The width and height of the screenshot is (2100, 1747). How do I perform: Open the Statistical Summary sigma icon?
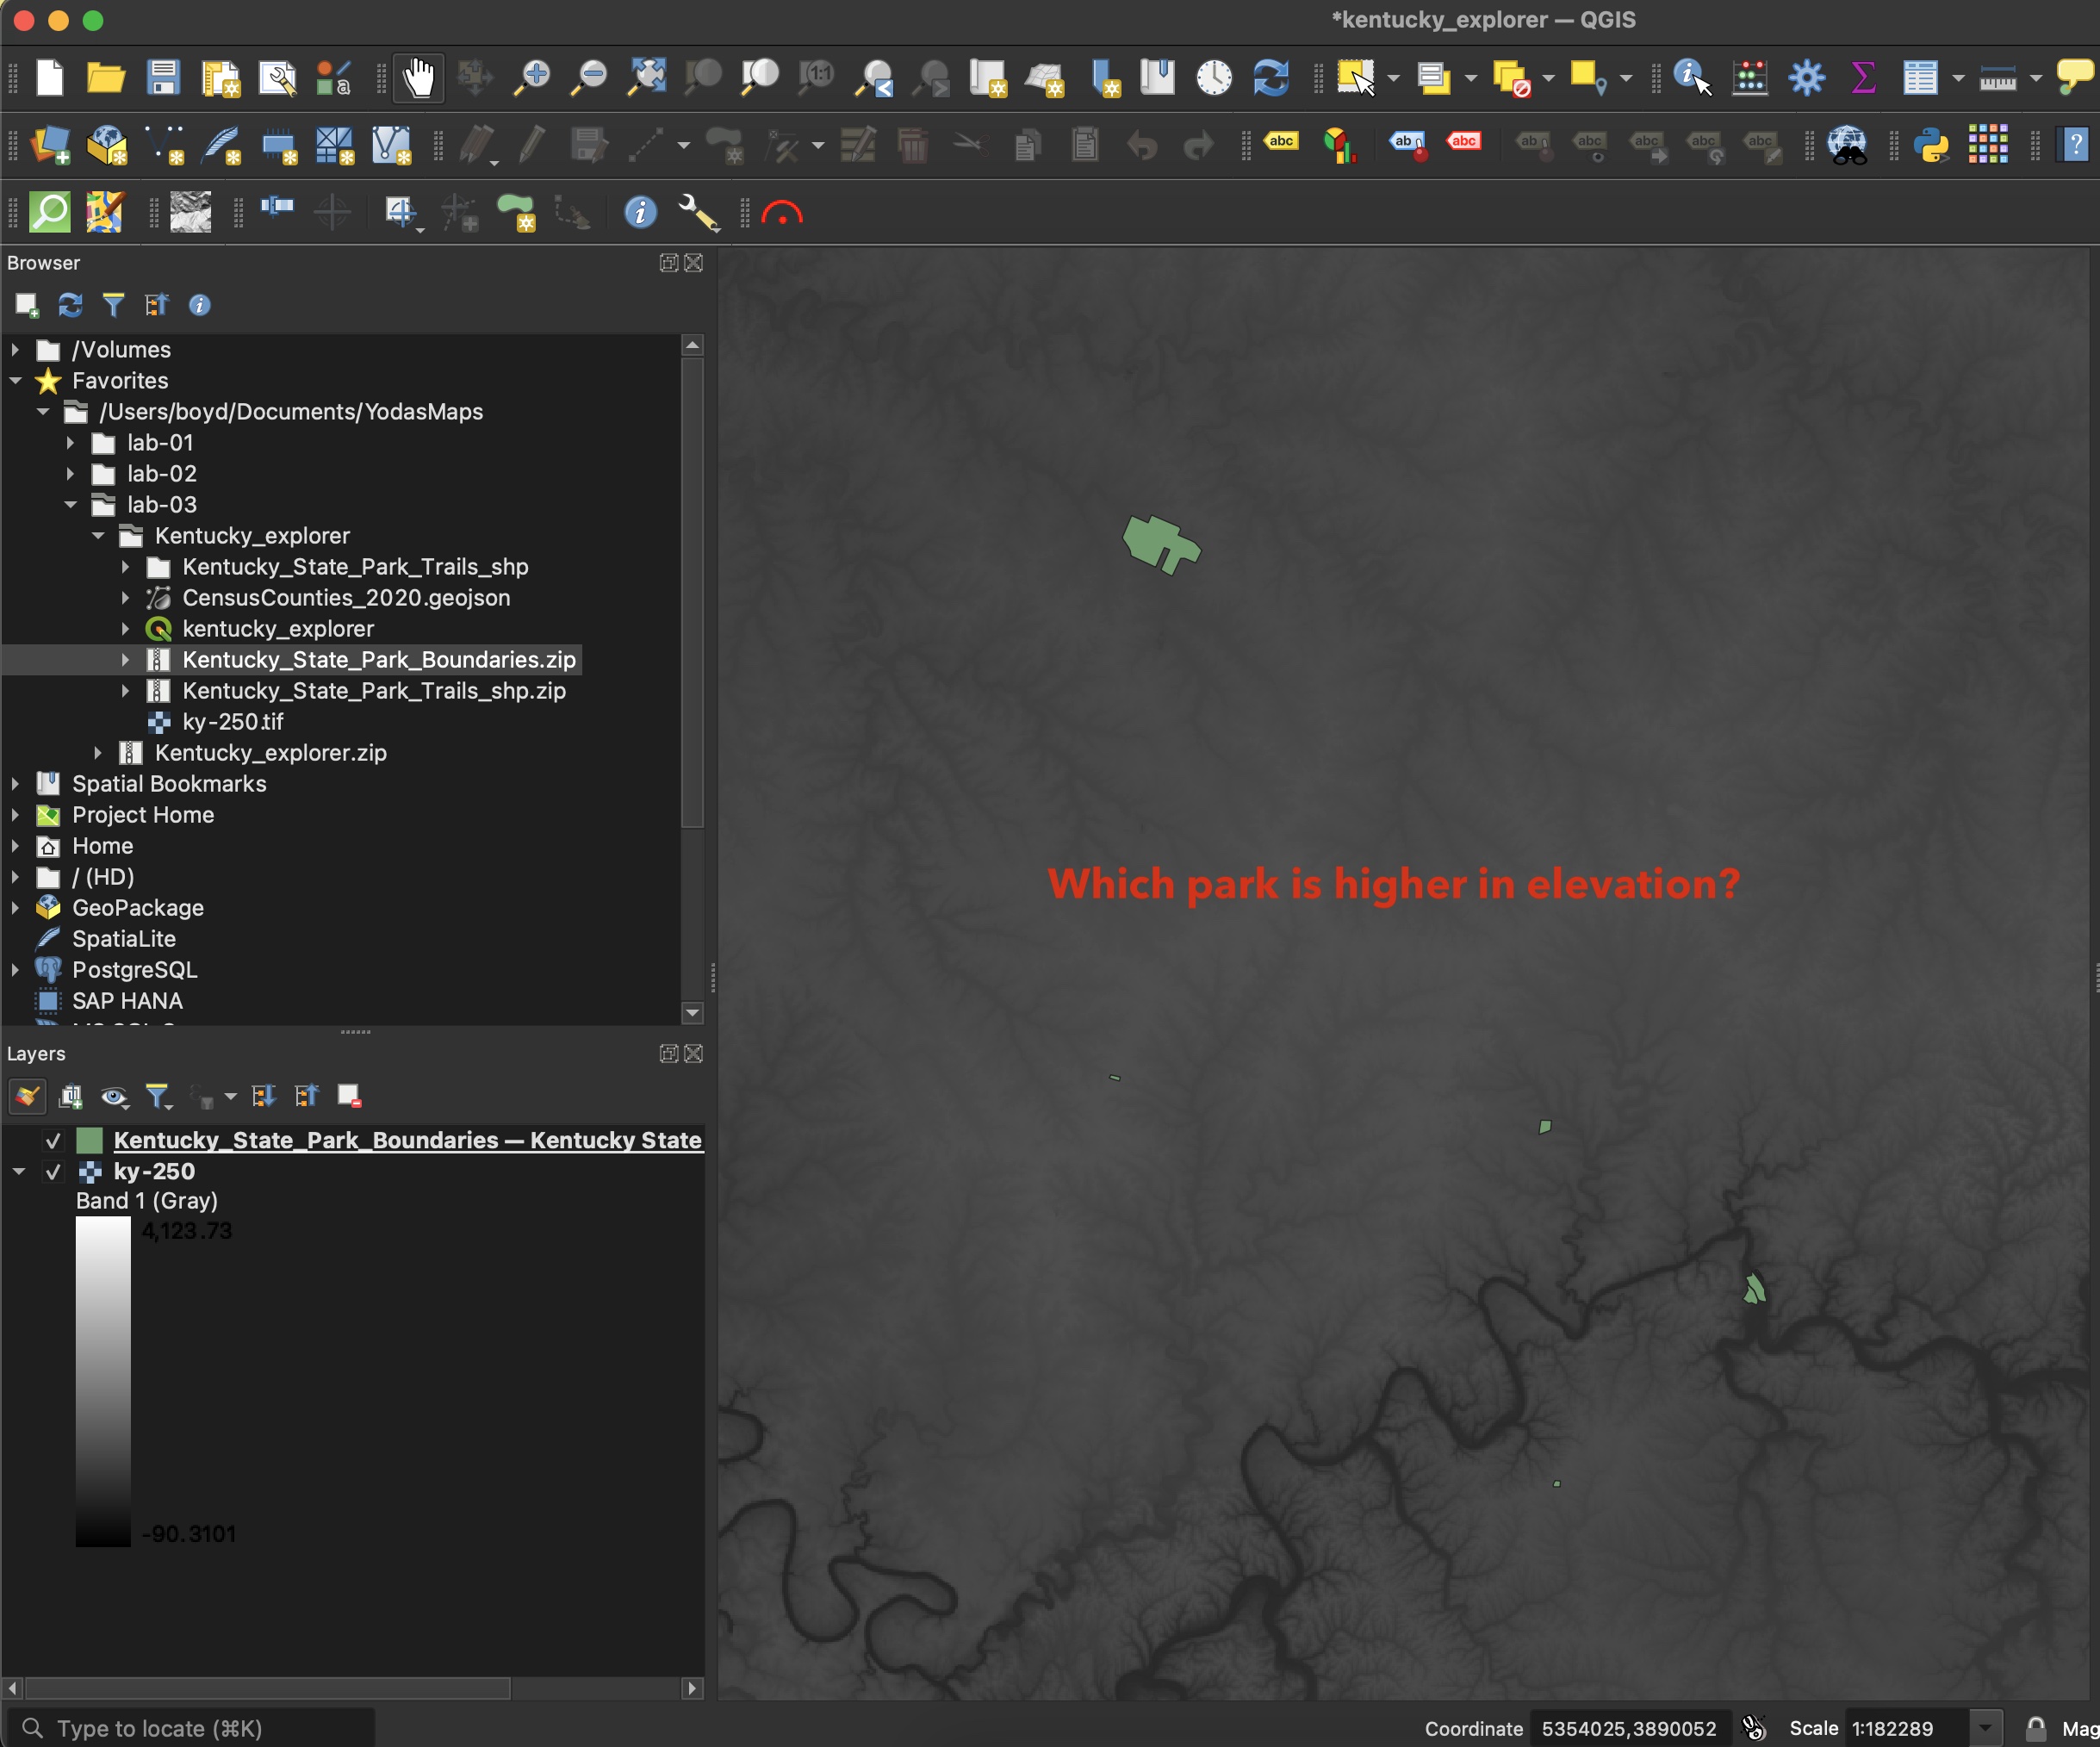pos(1863,77)
